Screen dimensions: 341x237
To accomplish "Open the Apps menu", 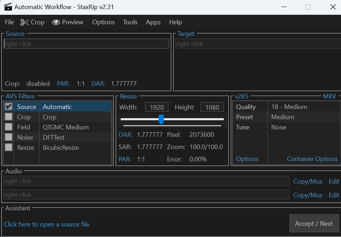I will tap(153, 22).
